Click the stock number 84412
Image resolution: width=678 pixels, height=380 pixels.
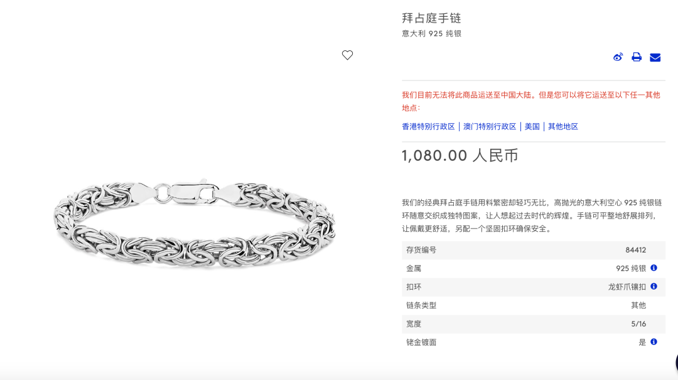[635, 250]
